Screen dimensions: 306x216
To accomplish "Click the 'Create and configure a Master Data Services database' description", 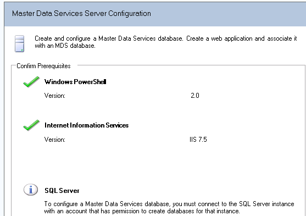I will click(x=166, y=42).
